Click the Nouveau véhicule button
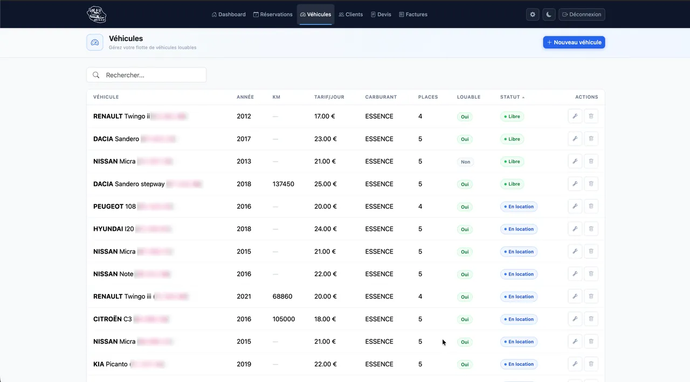This screenshot has width=690, height=382. 574,42
